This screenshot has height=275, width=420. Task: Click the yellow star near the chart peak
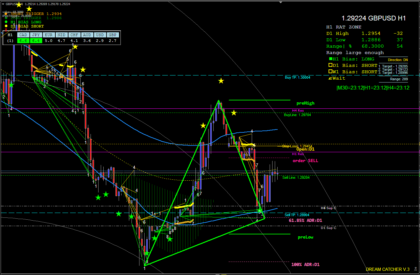(234, 113)
